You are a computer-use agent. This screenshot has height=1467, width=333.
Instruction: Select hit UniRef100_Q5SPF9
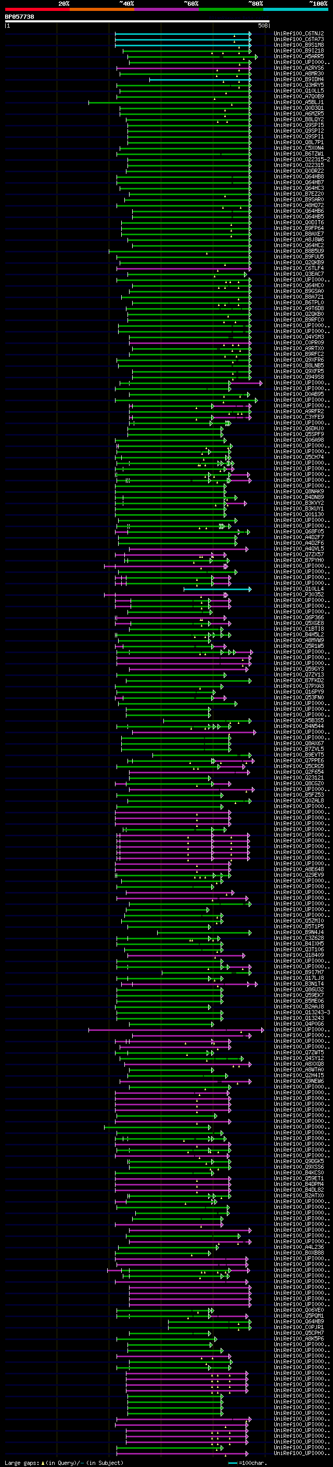(x=299, y=435)
